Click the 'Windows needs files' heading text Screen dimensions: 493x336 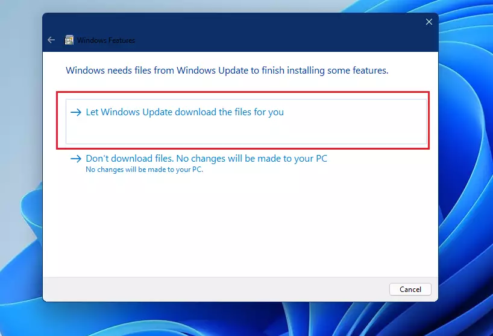tap(227, 71)
